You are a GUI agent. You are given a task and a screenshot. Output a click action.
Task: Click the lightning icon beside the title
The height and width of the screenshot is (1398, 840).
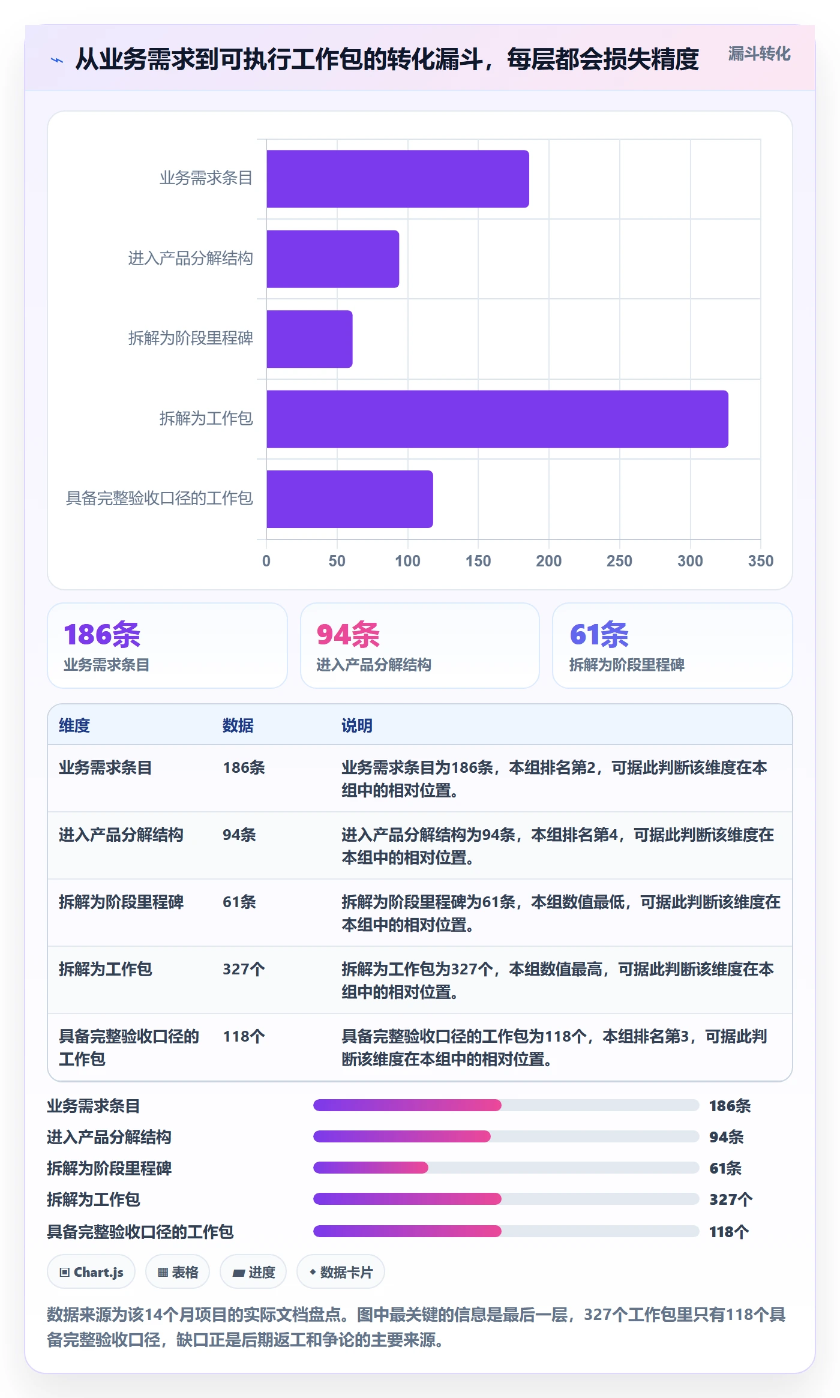[x=57, y=60]
